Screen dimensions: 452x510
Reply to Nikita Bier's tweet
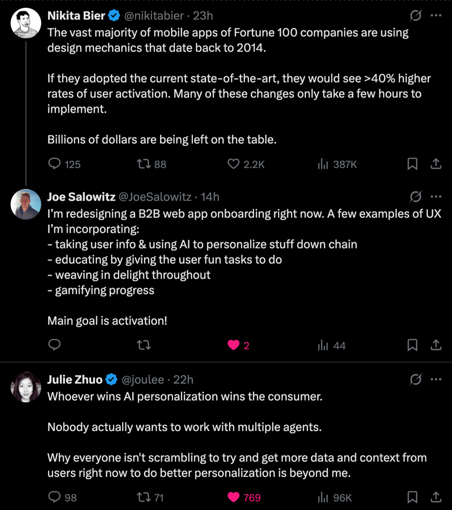[55, 164]
